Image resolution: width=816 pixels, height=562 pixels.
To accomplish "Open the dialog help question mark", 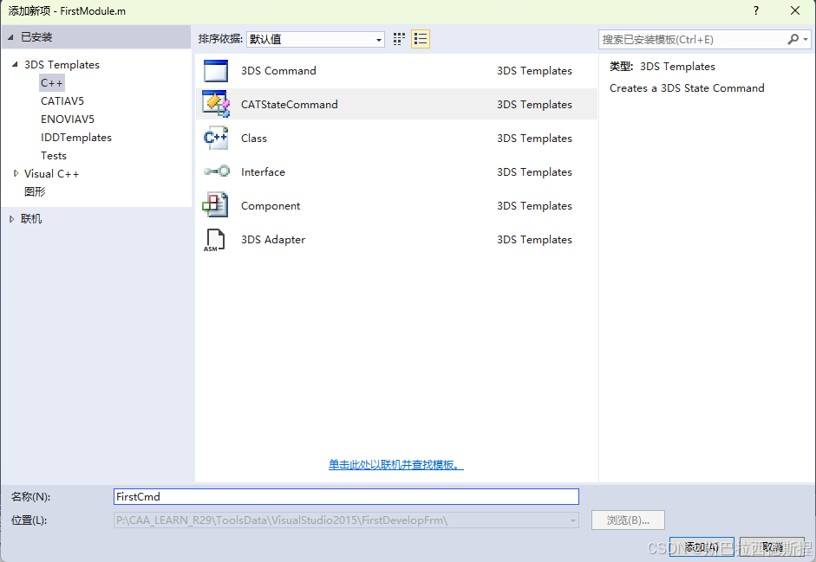I will point(755,10).
